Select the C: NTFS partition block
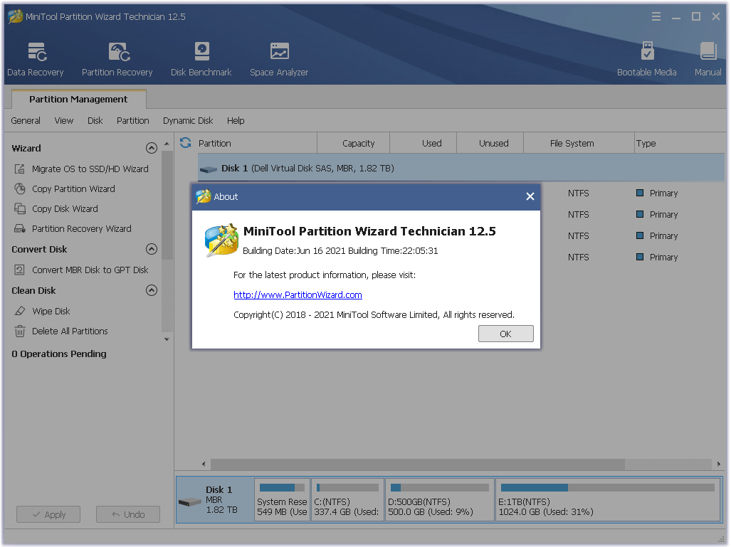This screenshot has height=547, width=731. 347,499
